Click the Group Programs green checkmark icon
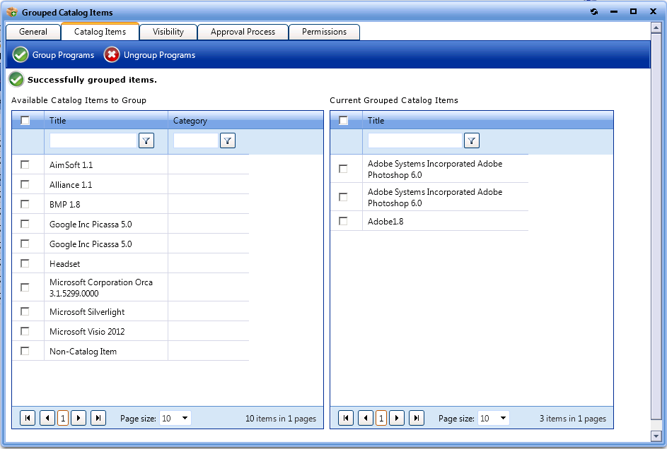667x449 pixels. pyautogui.click(x=19, y=54)
